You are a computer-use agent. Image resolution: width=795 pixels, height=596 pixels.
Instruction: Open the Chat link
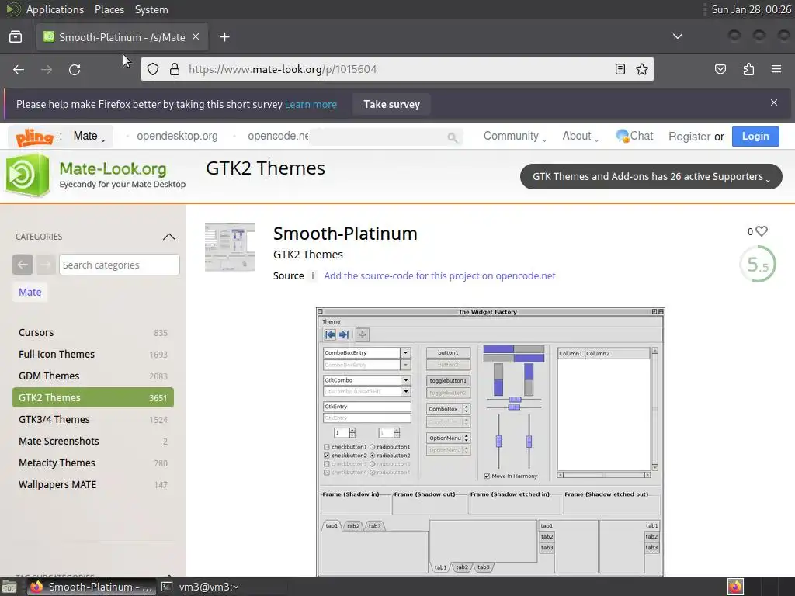pyautogui.click(x=634, y=136)
